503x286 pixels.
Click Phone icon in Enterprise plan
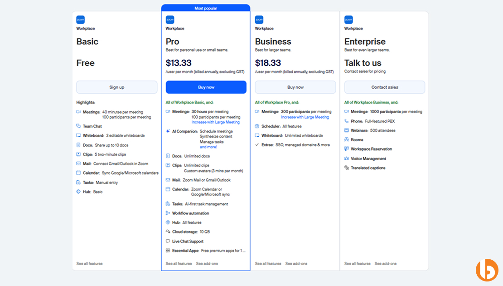(x=347, y=121)
